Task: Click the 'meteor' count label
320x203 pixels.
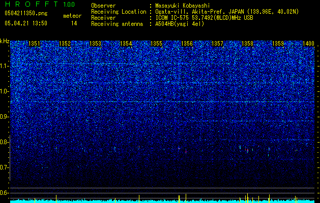Action: coord(72,16)
